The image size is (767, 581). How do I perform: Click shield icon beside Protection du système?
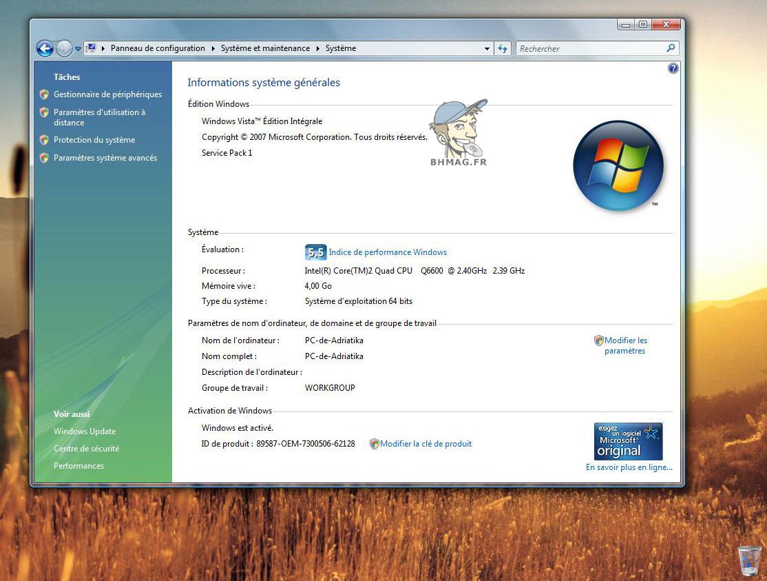(44, 139)
